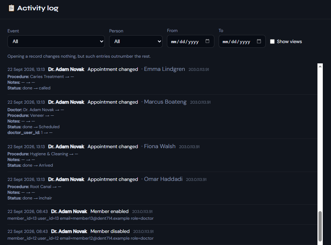
Task: Open the Person filter dropdown
Action: pyautogui.click(x=136, y=42)
